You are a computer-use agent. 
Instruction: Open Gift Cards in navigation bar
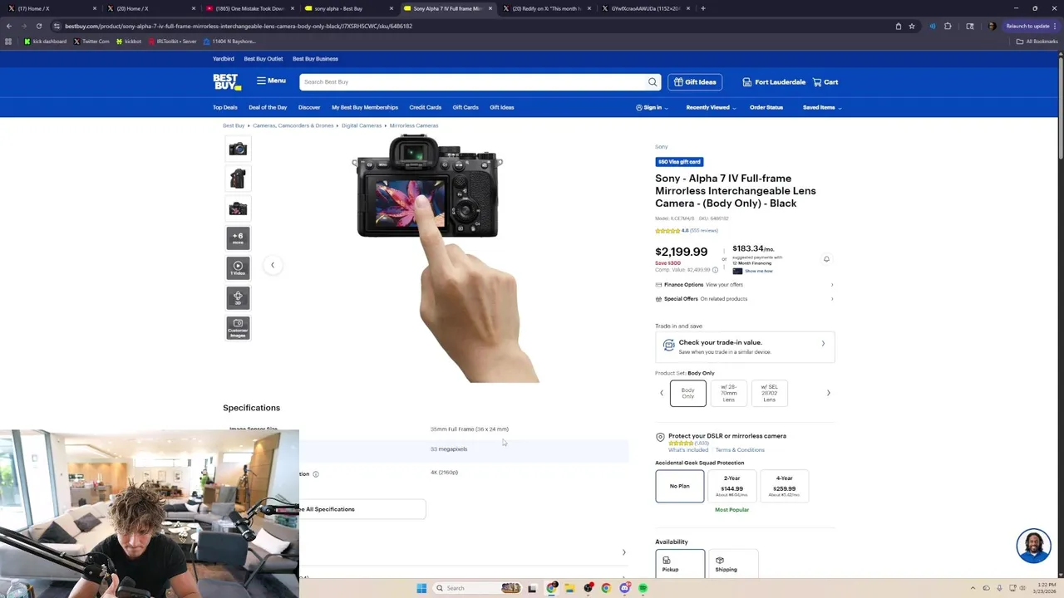pyautogui.click(x=465, y=107)
